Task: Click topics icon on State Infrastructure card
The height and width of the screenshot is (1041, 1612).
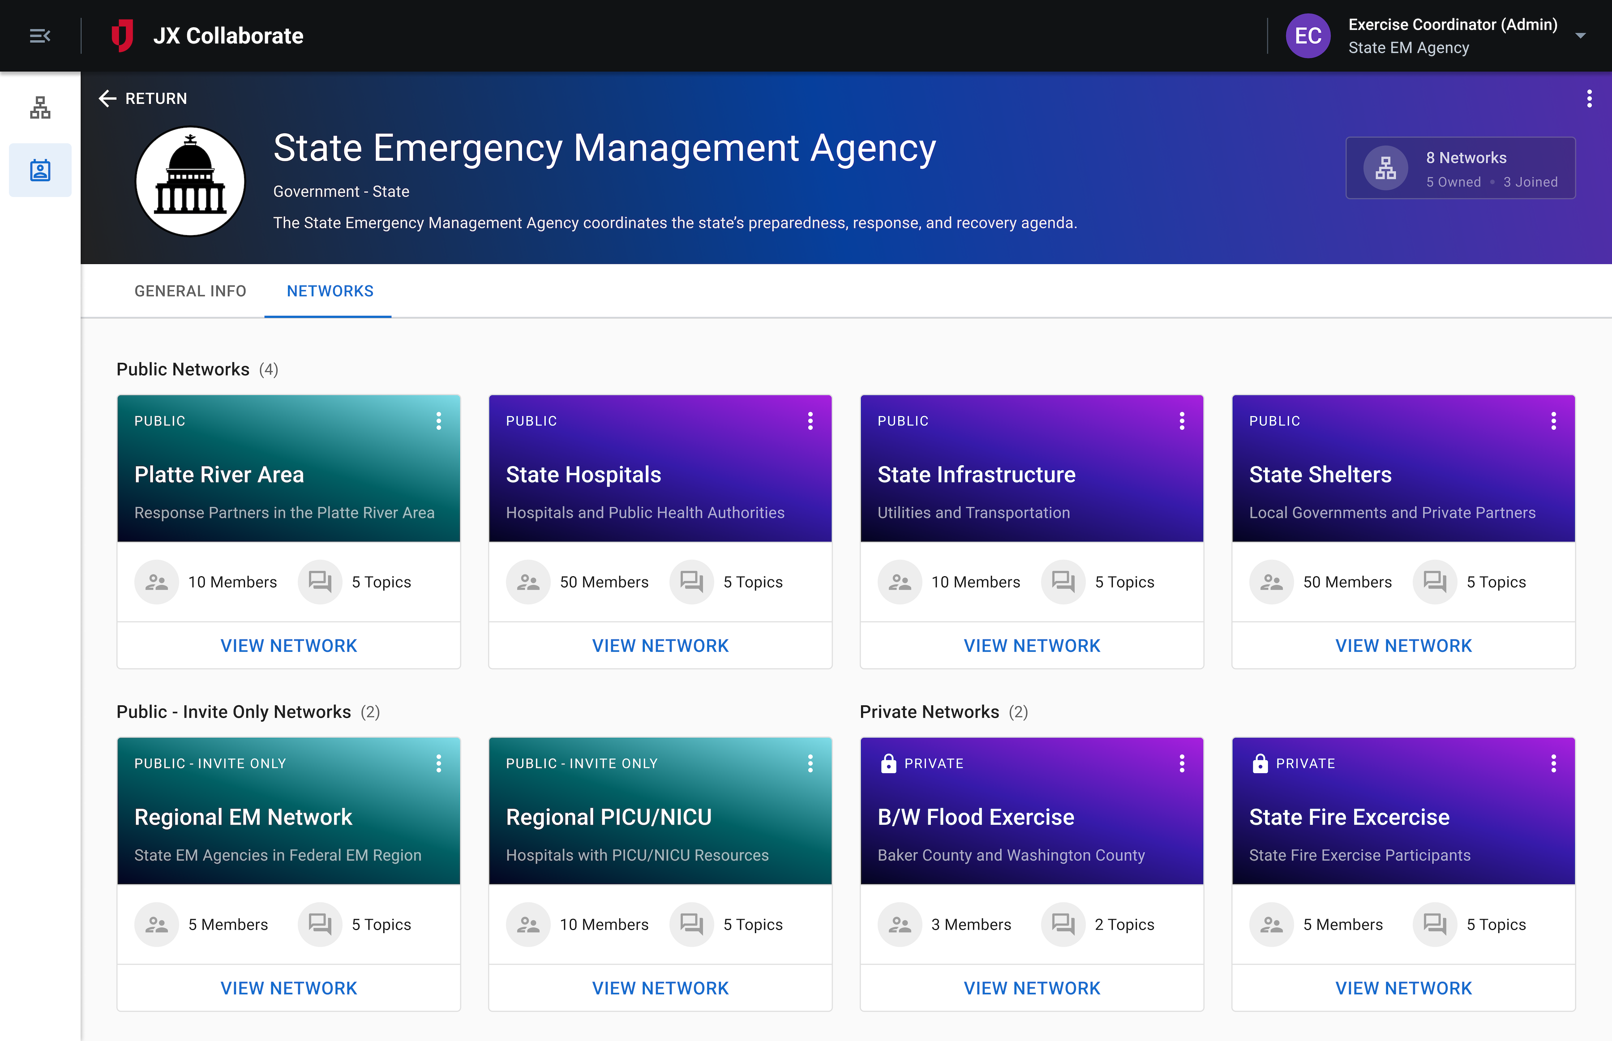Action: point(1063,582)
